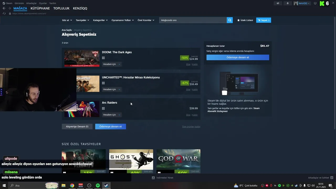Click the Arc Raiders title

[x=109, y=103]
